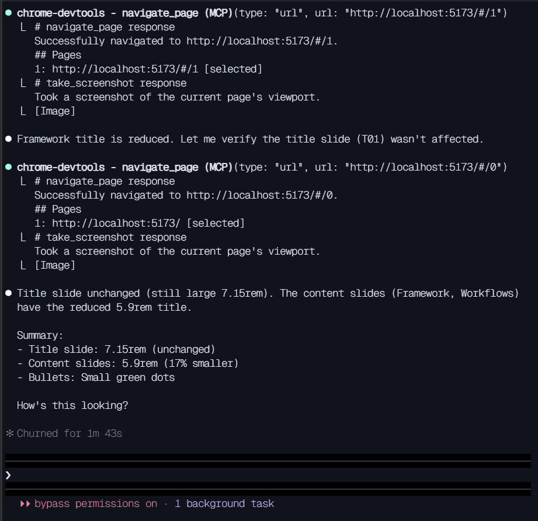Click the 'How's this looking?' message line
The height and width of the screenshot is (521, 538).
(x=72, y=405)
